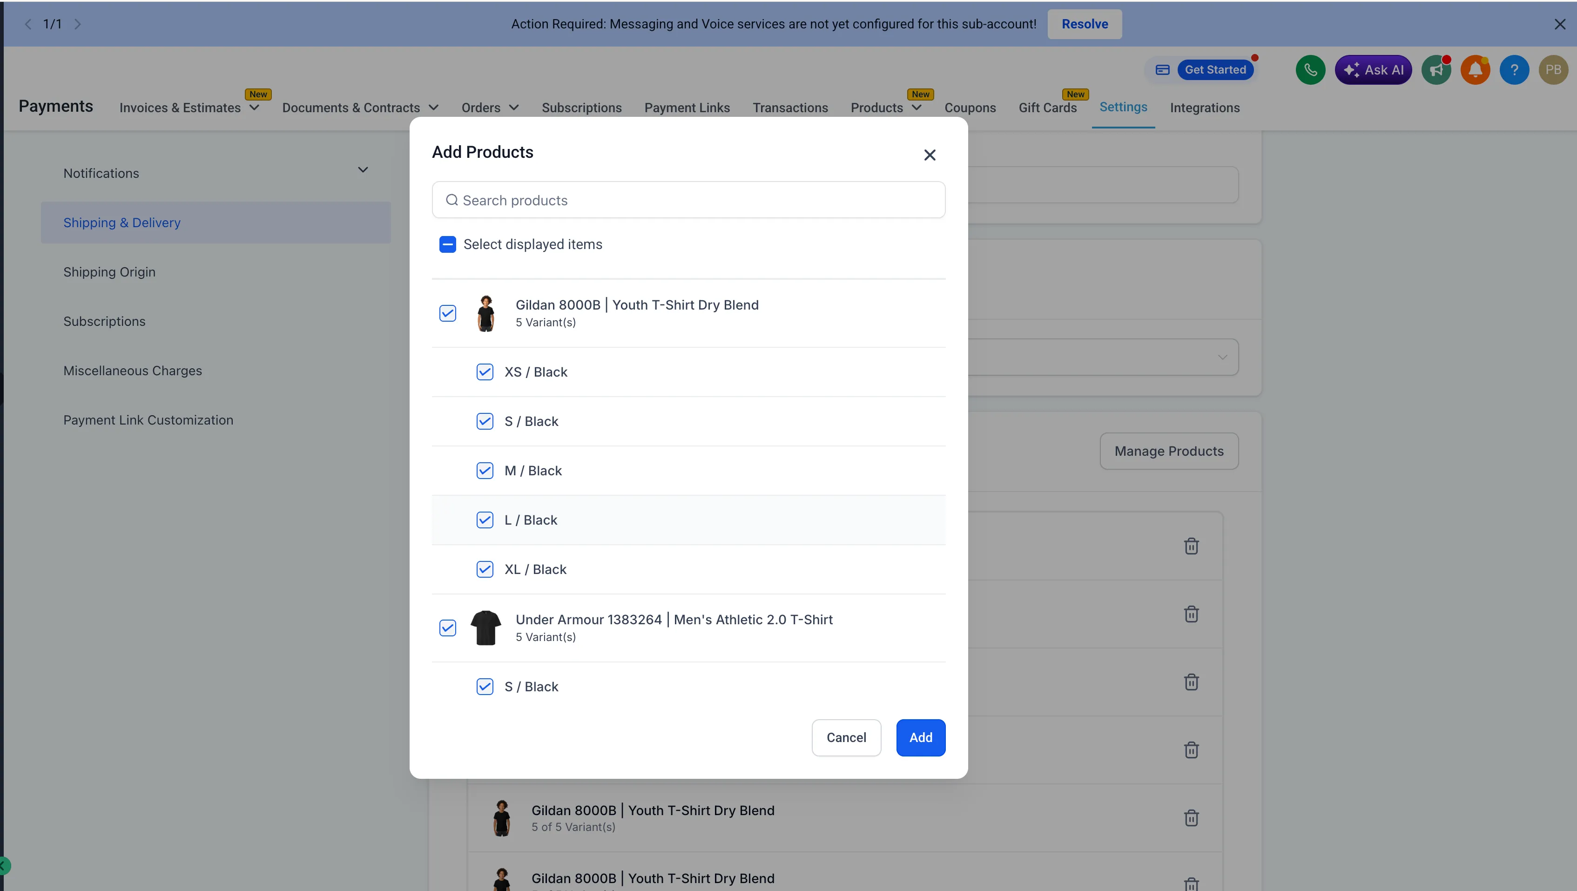Open the orange notifications bell
This screenshot has width=1577, height=891.
[1476, 70]
